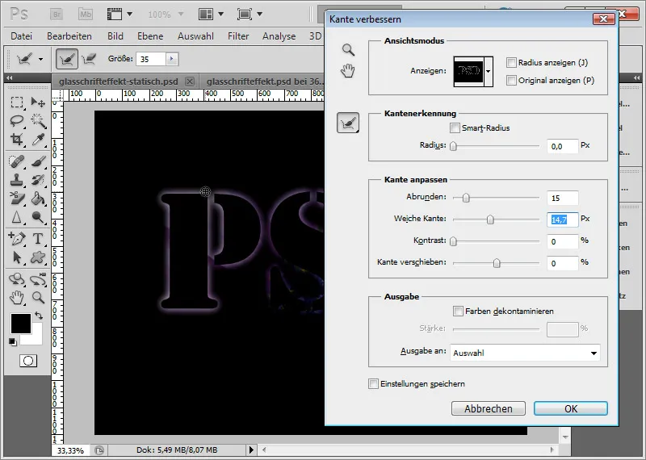Open the Bild menu
Image resolution: width=646 pixels, height=460 pixels.
pyautogui.click(x=115, y=36)
